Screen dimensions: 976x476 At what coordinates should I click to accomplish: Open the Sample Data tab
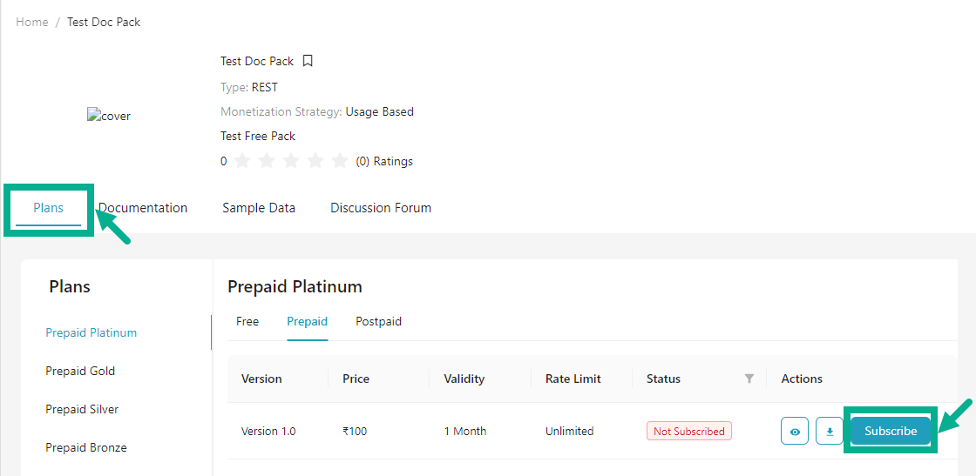[x=259, y=208]
